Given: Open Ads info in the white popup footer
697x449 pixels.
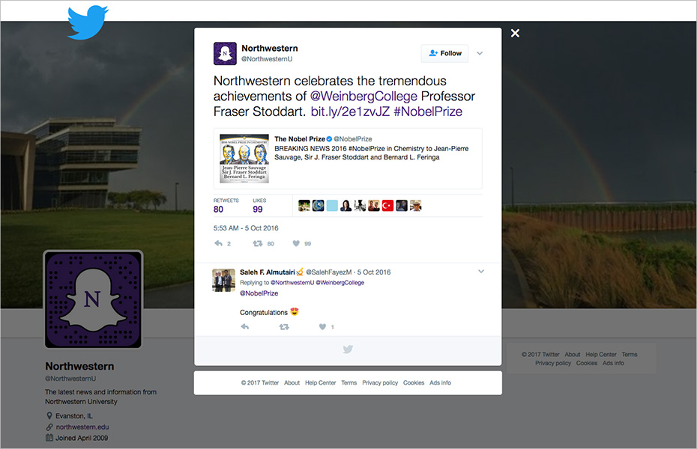Looking at the screenshot, I should 440,383.
